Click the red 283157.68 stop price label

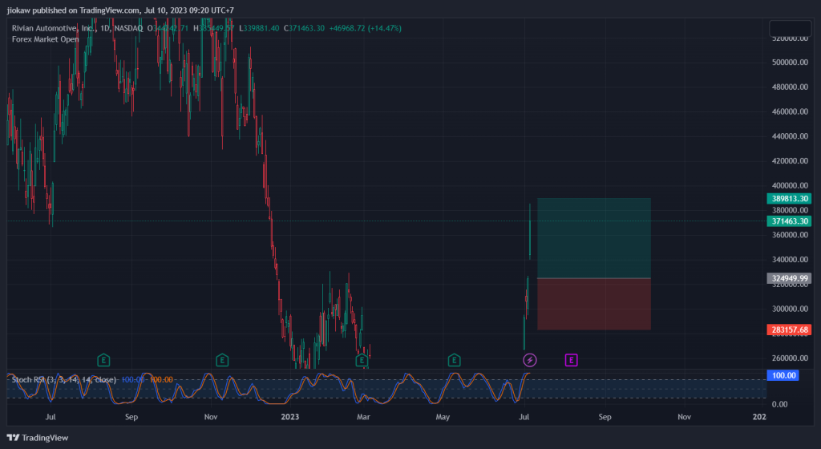click(789, 330)
